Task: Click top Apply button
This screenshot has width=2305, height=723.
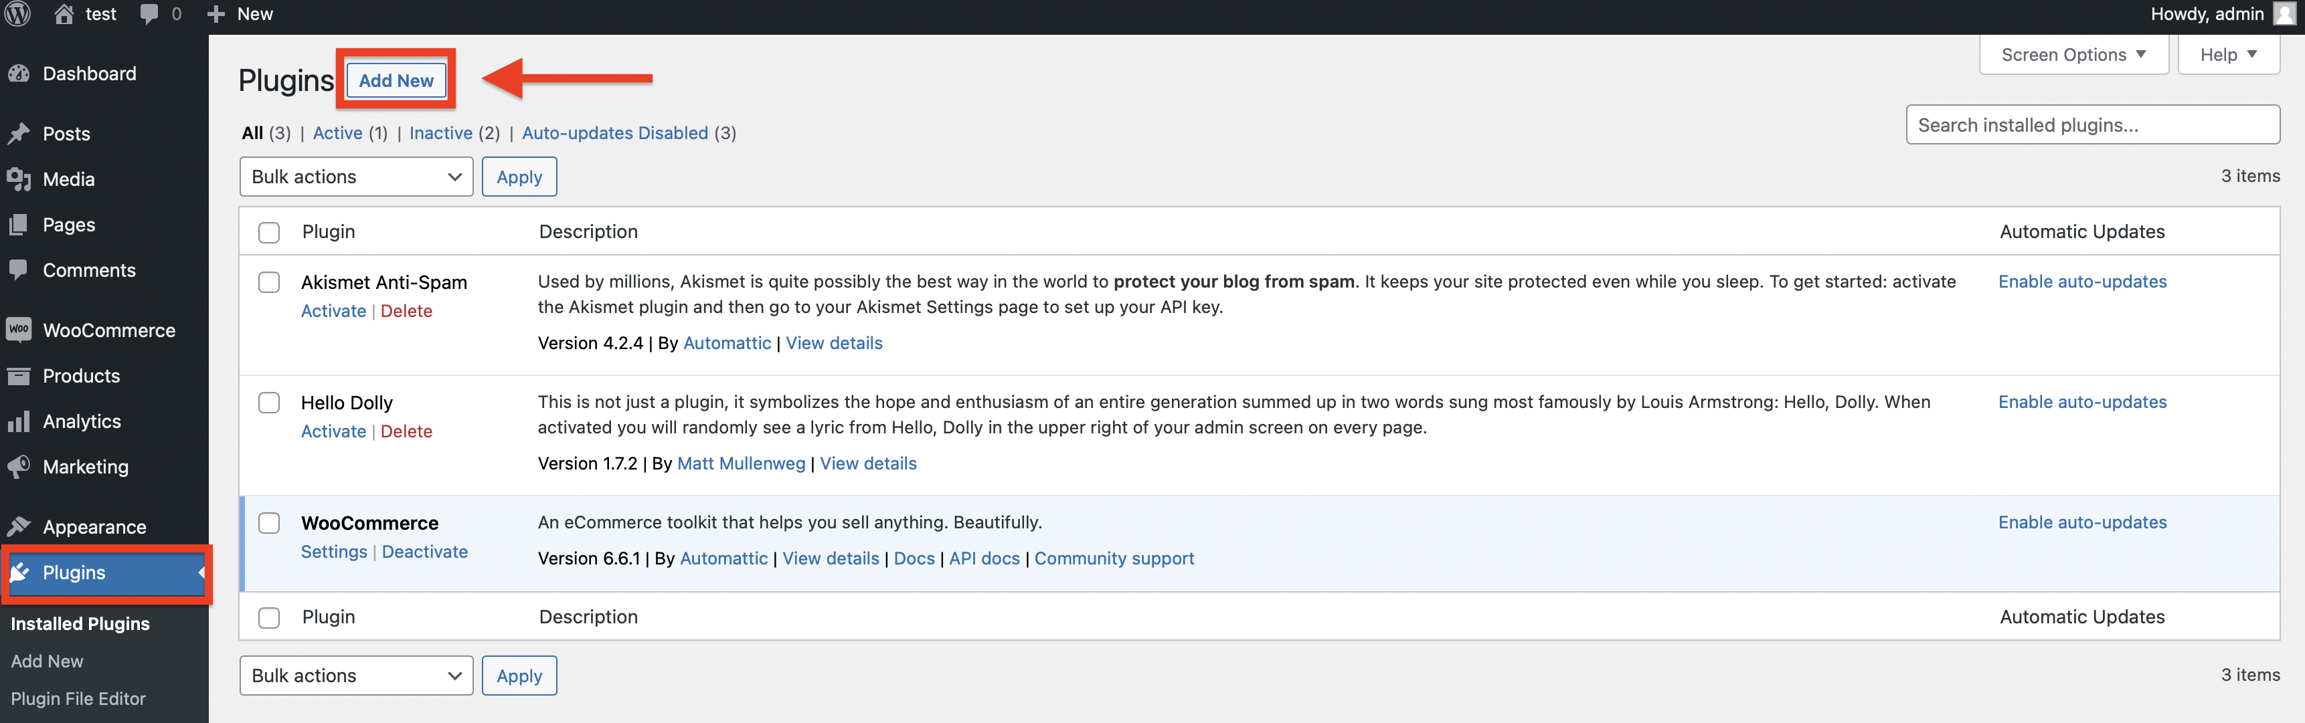Action: click(x=519, y=177)
